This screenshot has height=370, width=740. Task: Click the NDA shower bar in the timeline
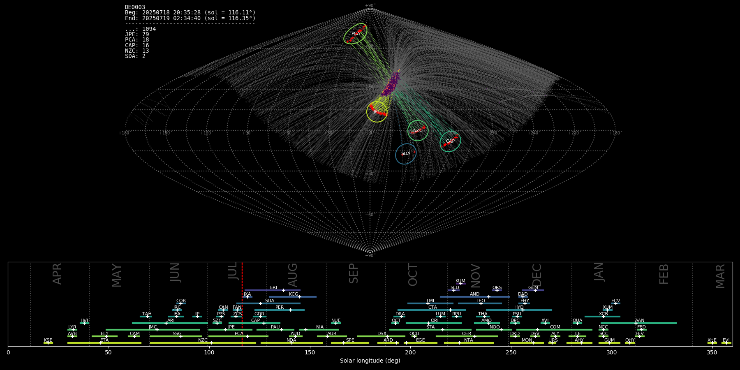[x=291, y=343]
